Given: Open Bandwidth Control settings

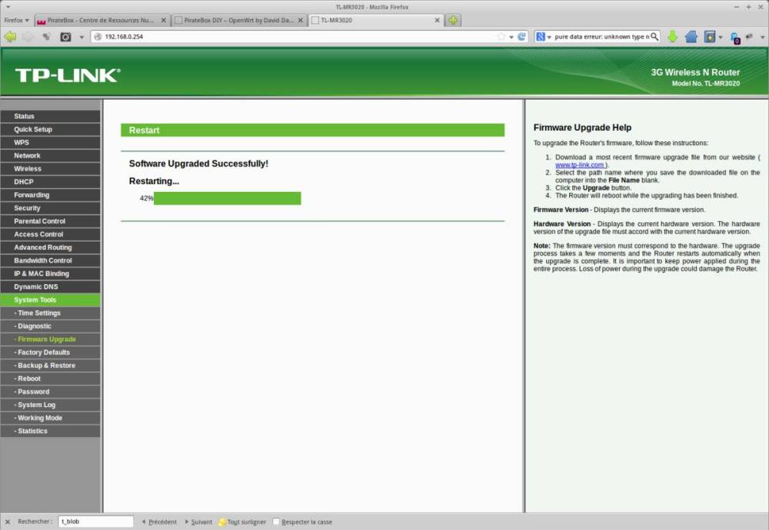Looking at the screenshot, I should 50,260.
